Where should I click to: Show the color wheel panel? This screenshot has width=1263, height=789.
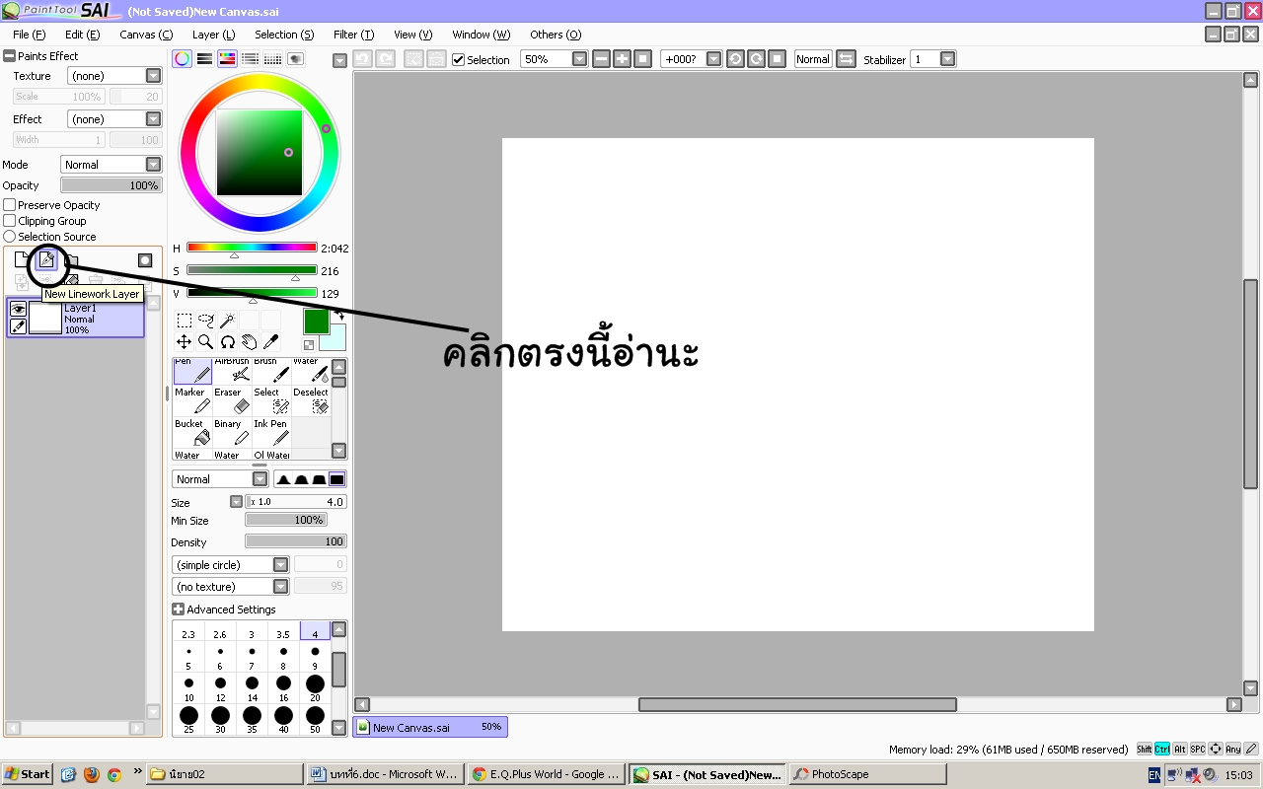pos(182,59)
